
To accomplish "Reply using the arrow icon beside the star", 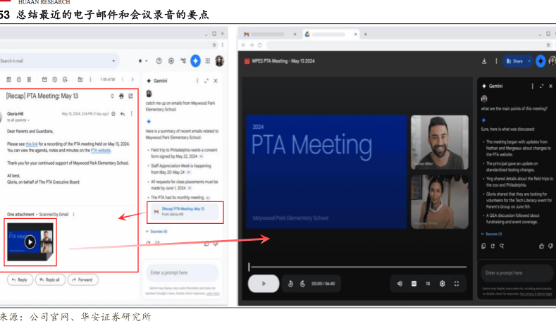I will tap(123, 114).
